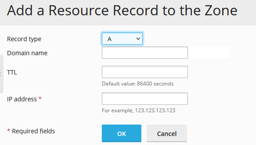Click the Add a Resource Record heading
The height and width of the screenshot is (145, 256).
pyautogui.click(x=122, y=10)
